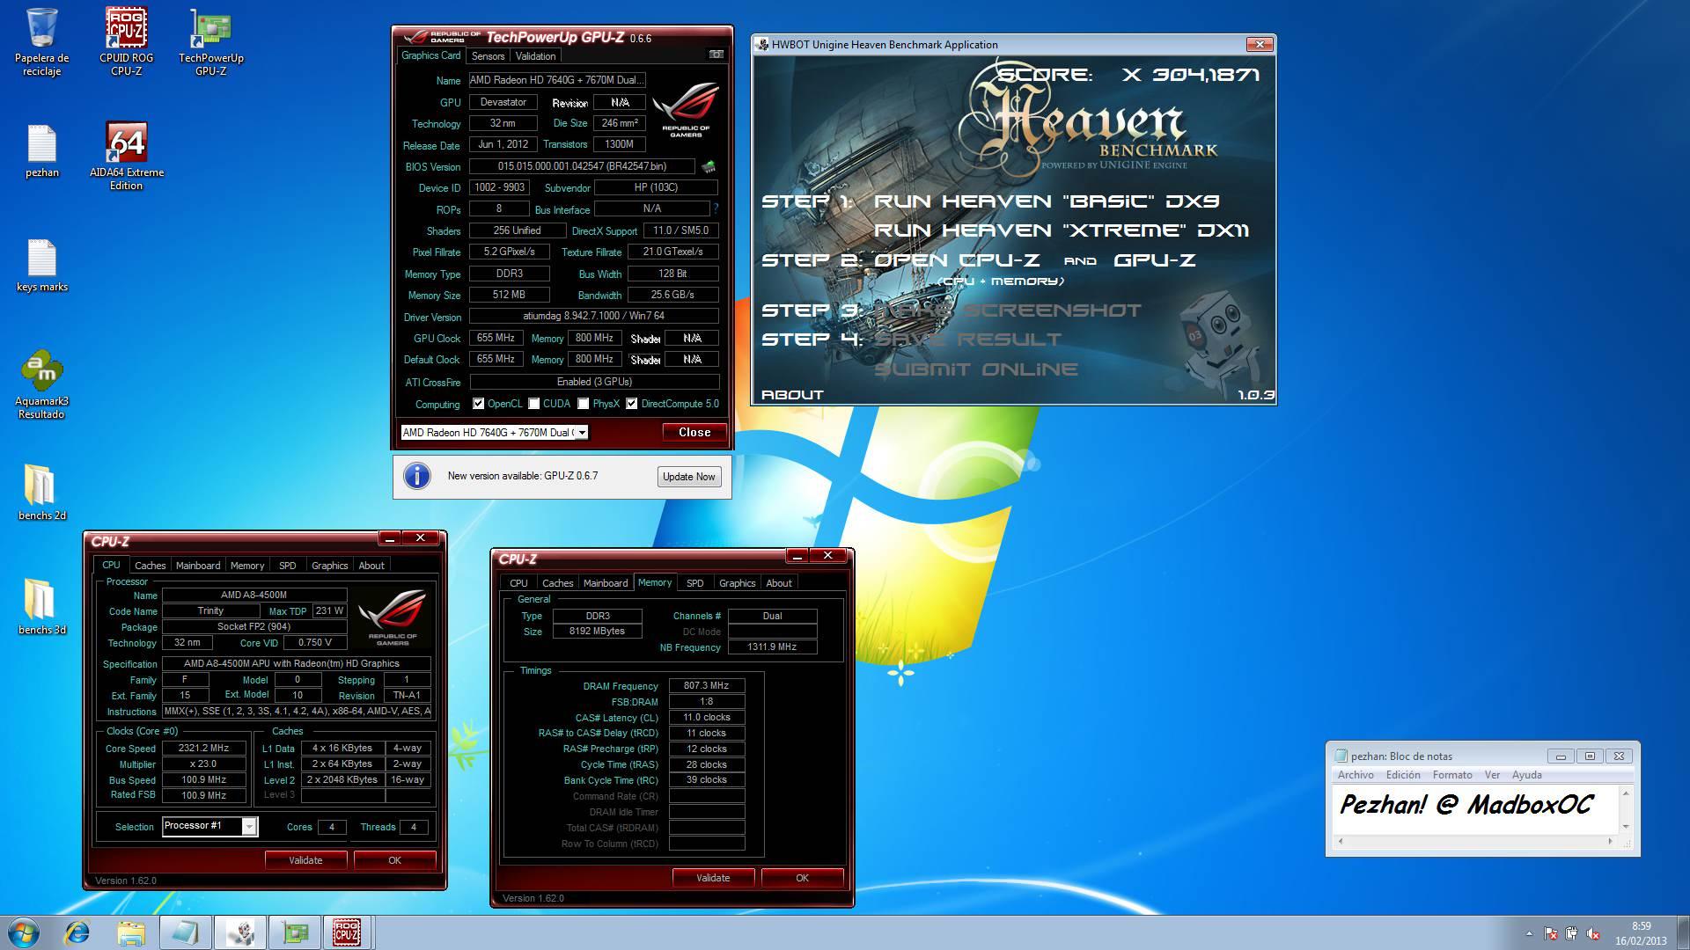Open Caches tab in left CPU-Z

tap(150, 566)
